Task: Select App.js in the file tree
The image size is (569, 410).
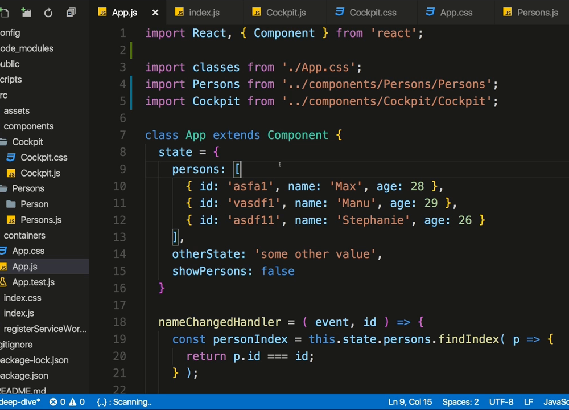Action: pos(24,266)
